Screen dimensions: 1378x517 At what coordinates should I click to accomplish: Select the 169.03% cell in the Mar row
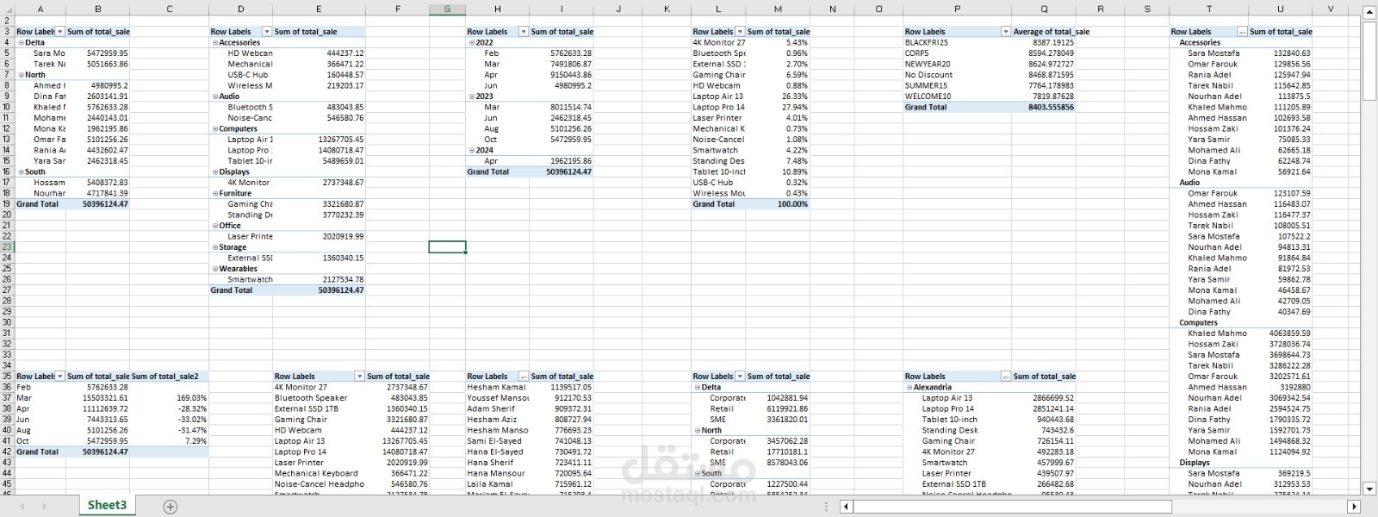click(169, 398)
